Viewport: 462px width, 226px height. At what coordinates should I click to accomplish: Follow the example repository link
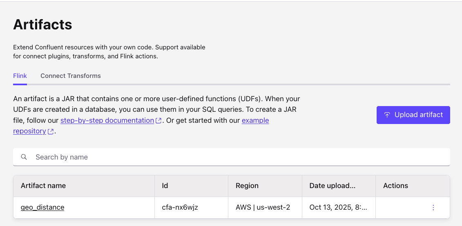click(x=255, y=120)
